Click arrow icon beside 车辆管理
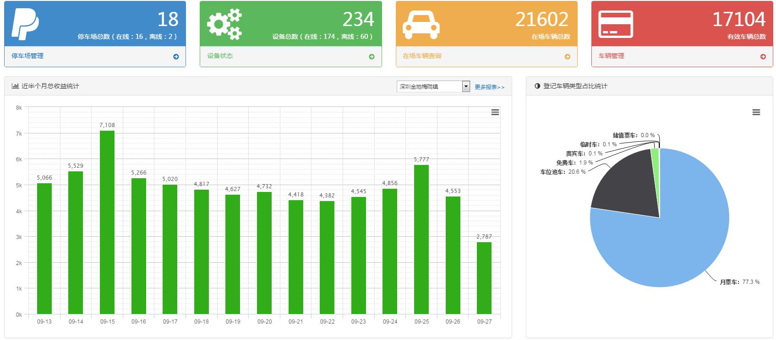776x340 pixels. (x=763, y=57)
